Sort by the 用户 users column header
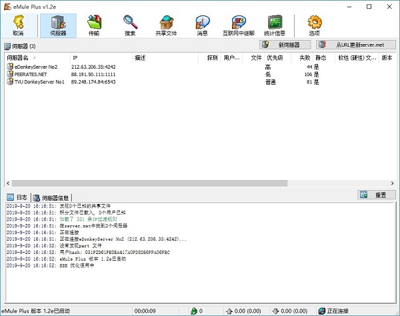 (231, 58)
